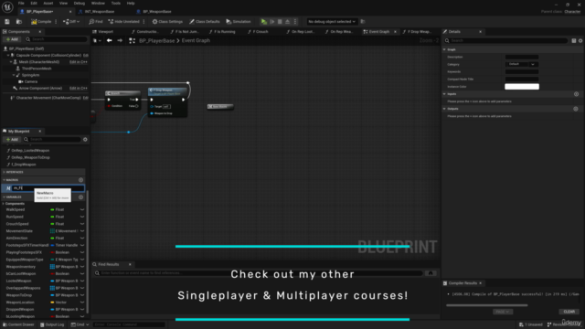Toggle WeaponLocation variable visibility eye

[82, 302]
